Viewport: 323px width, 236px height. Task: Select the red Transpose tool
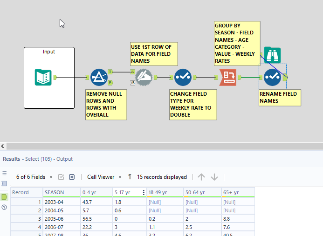[227, 77]
